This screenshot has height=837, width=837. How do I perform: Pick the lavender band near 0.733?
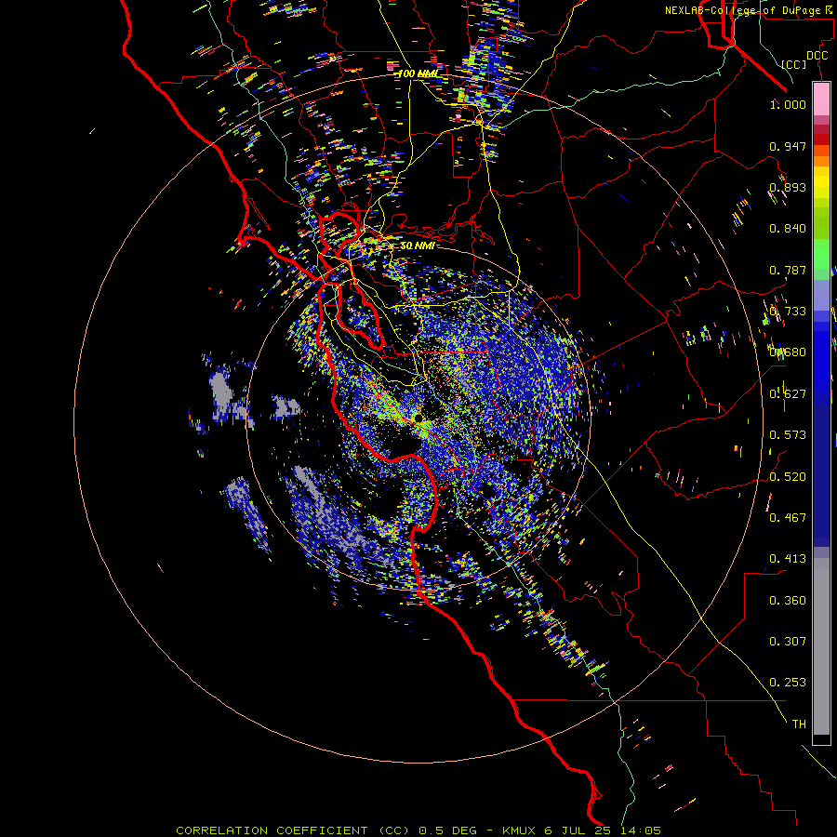(821, 295)
